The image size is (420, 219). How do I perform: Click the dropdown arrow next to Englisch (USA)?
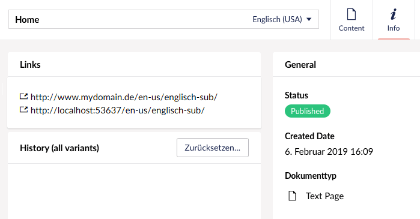tap(309, 19)
